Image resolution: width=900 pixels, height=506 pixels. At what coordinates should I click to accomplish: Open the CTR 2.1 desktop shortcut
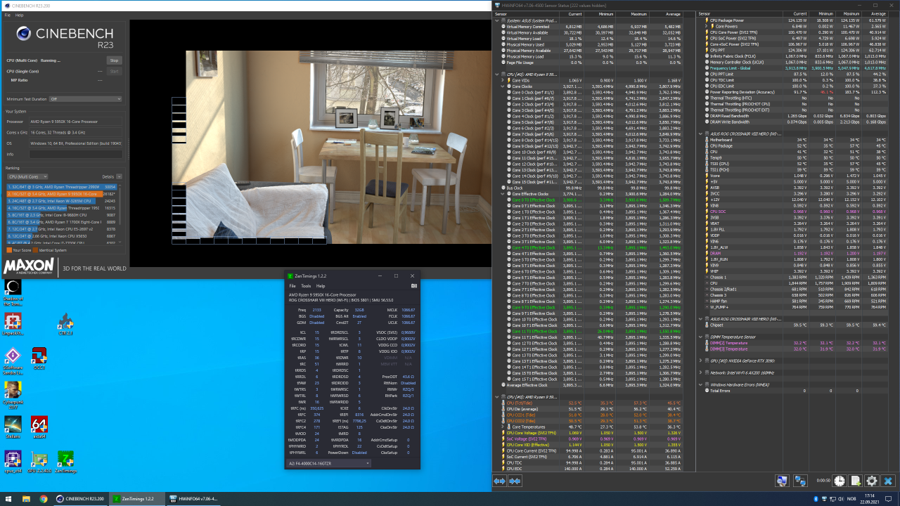click(x=65, y=324)
